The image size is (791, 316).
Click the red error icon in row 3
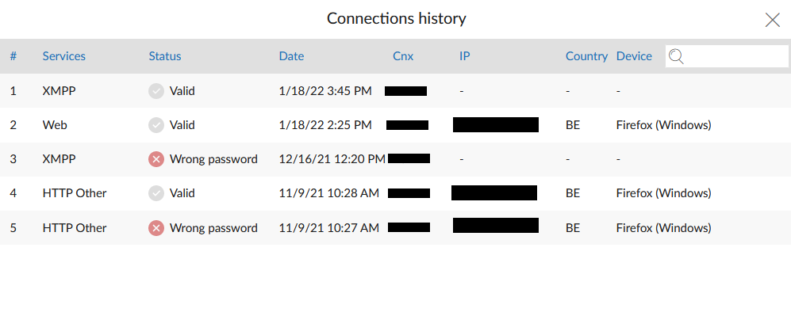(x=156, y=159)
